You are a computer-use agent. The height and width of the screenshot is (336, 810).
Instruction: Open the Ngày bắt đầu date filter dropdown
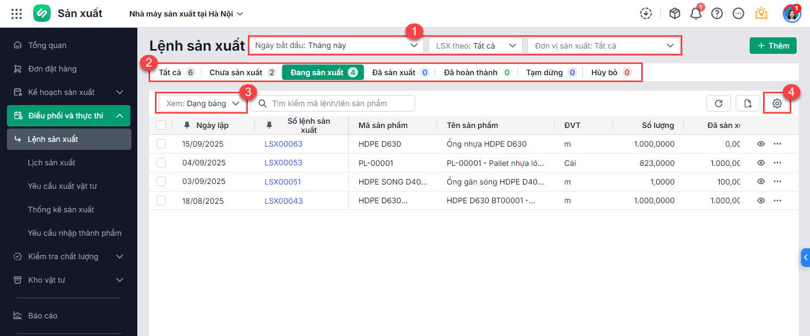click(336, 46)
